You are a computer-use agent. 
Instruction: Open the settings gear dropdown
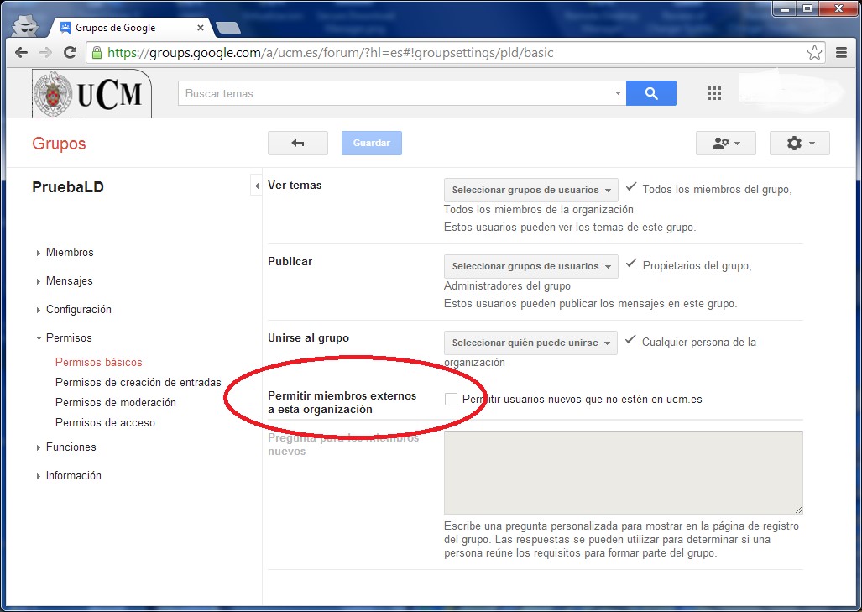[799, 143]
